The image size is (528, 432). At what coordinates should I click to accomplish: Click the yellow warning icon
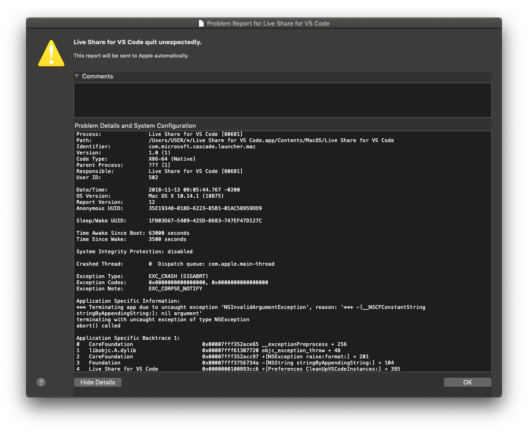click(51, 53)
